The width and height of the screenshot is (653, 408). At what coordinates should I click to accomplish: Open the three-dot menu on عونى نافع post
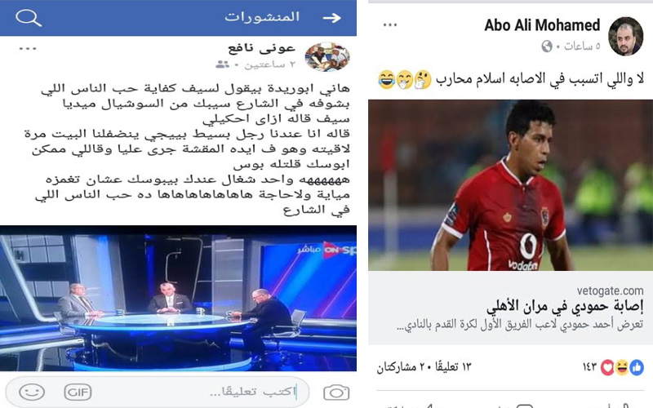(x=28, y=49)
